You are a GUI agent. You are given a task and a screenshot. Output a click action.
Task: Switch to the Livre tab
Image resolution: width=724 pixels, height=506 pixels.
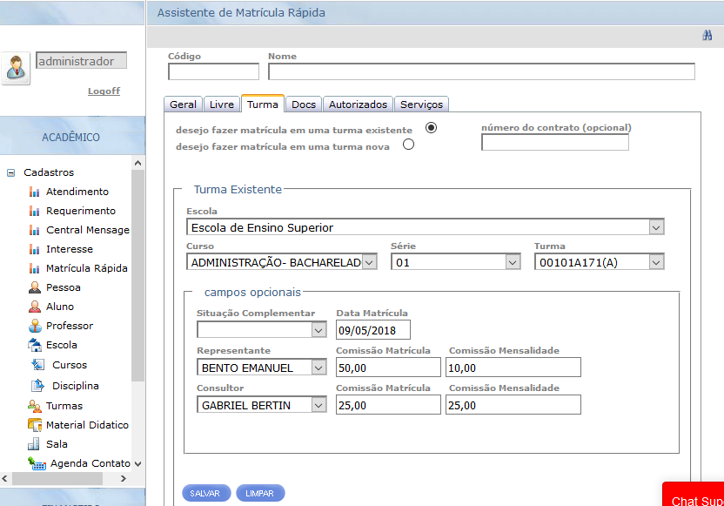tap(222, 105)
